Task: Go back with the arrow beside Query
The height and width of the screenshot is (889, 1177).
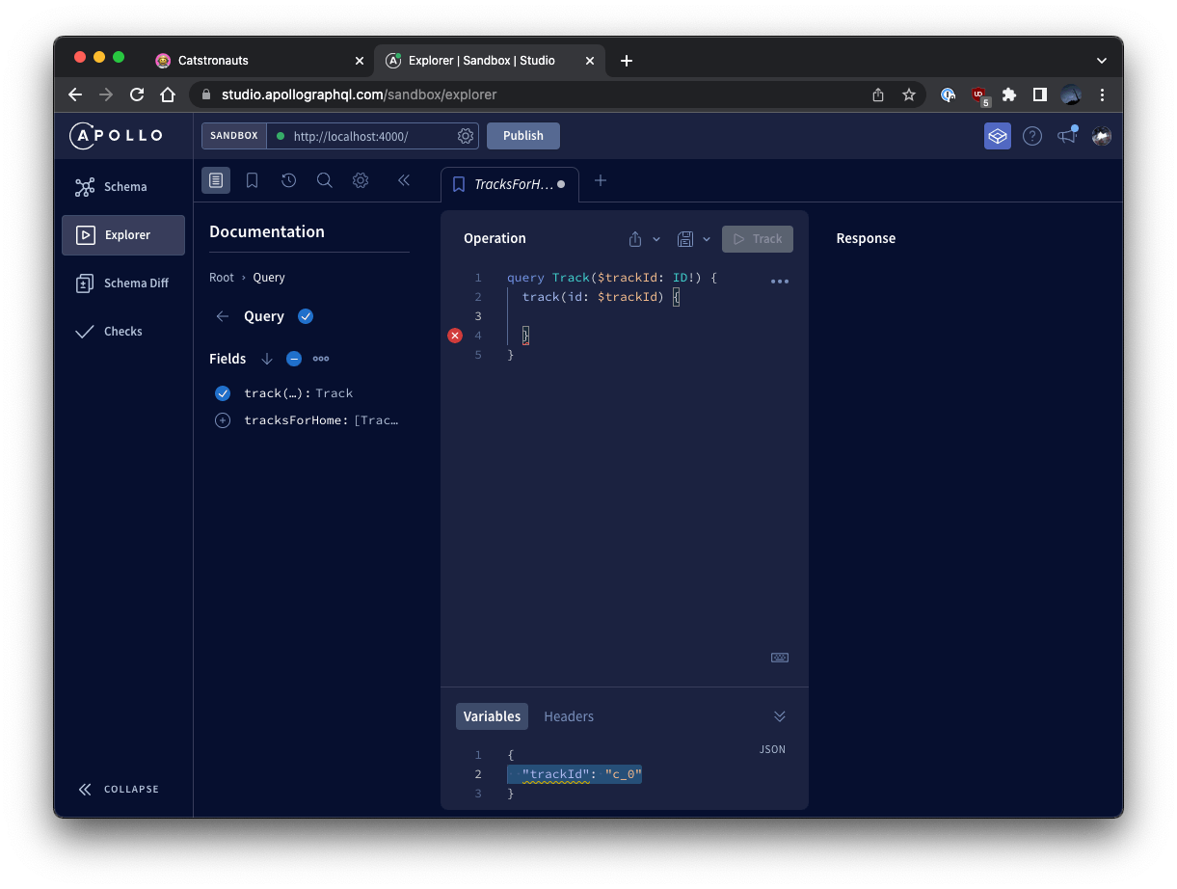Action: click(x=223, y=316)
